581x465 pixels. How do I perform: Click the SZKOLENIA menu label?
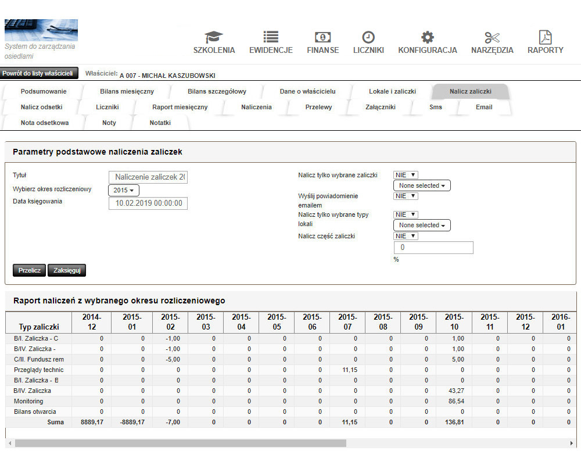214,51
